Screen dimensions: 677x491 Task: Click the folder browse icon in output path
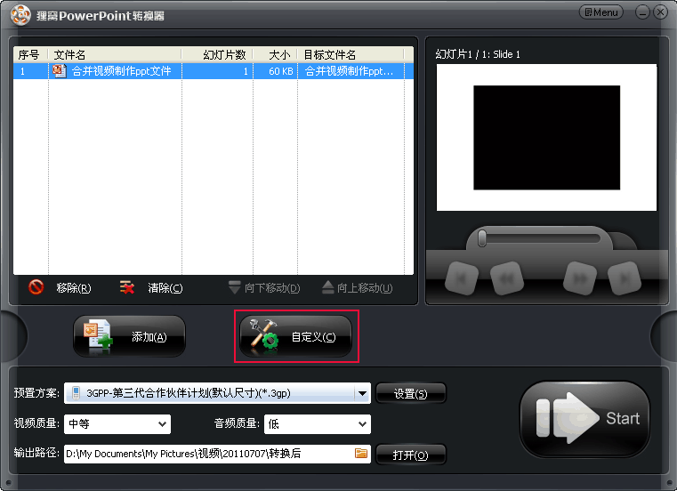pos(361,453)
